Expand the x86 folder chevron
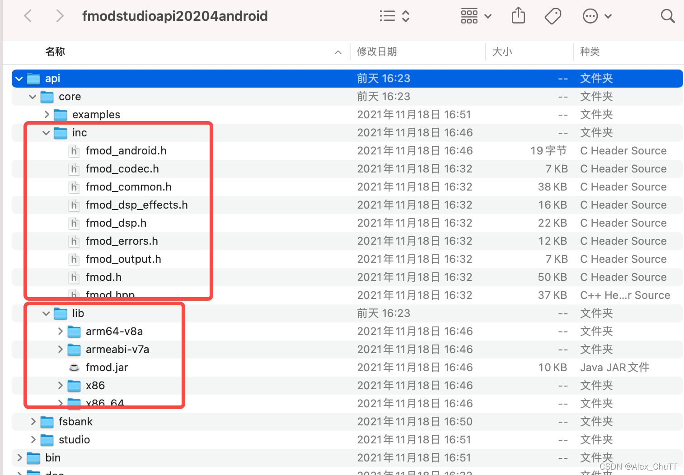The width and height of the screenshot is (684, 475). pos(60,386)
